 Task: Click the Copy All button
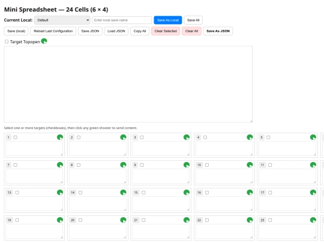140,31
